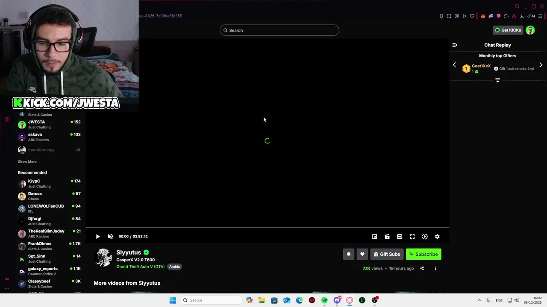Open browser easy setup menu
Viewport: 547px width, 307px height.
click(541, 16)
